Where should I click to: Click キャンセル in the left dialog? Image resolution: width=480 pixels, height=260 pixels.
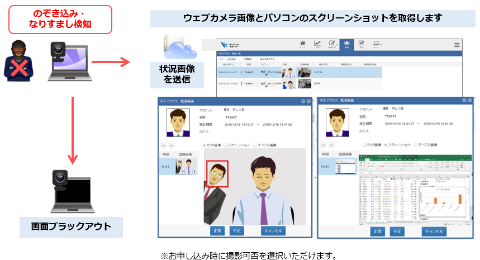[x=273, y=230]
